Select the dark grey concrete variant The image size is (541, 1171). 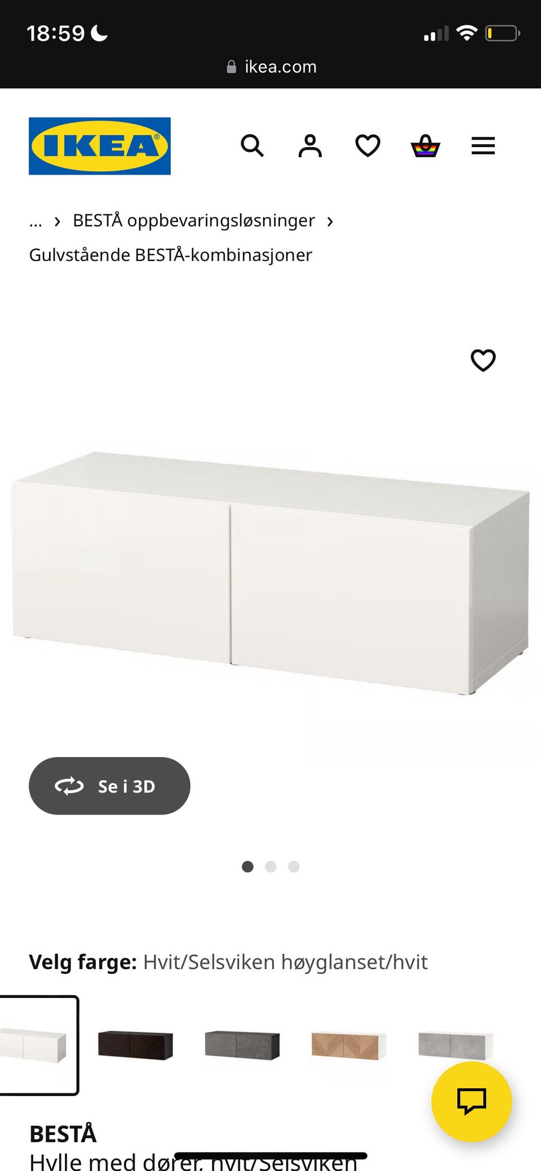(242, 1045)
